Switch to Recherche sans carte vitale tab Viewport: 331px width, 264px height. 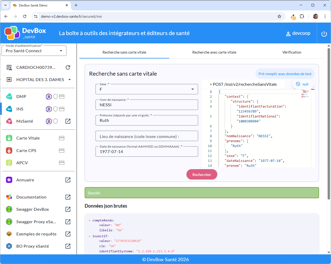click(124, 52)
